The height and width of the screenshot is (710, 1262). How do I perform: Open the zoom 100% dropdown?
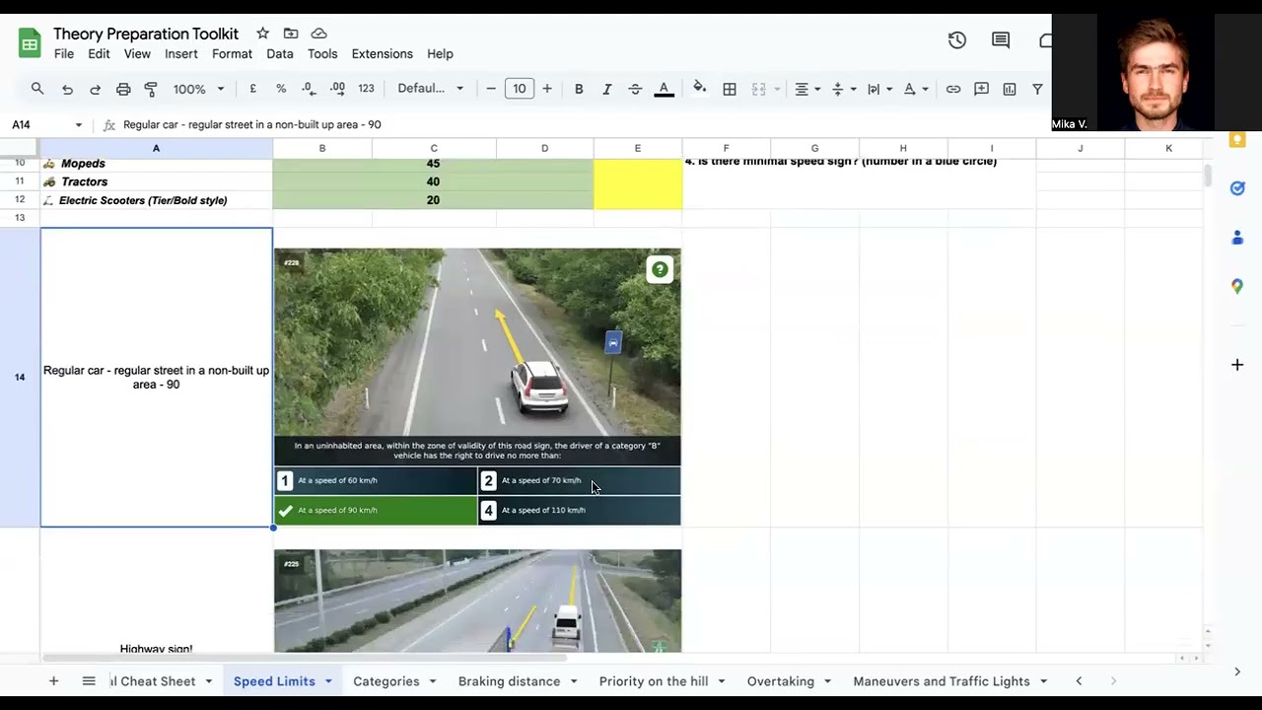click(x=198, y=89)
